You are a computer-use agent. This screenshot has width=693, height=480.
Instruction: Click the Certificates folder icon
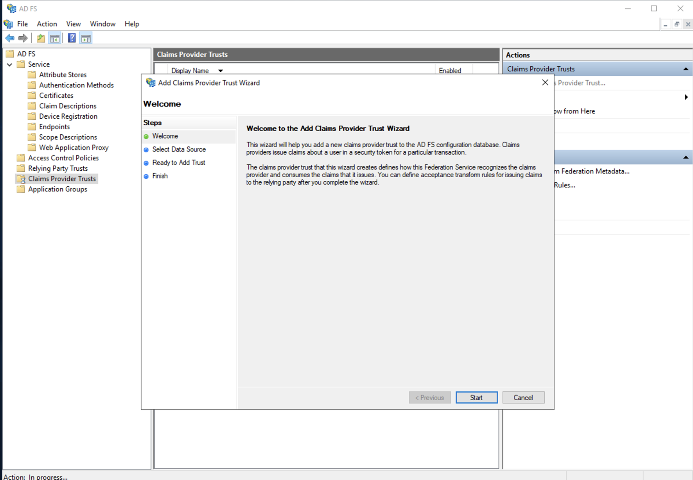tap(32, 95)
